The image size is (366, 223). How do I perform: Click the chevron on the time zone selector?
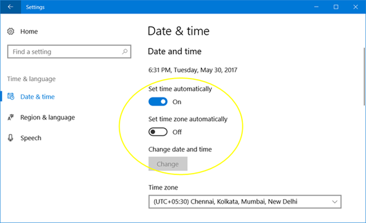pos(335,201)
